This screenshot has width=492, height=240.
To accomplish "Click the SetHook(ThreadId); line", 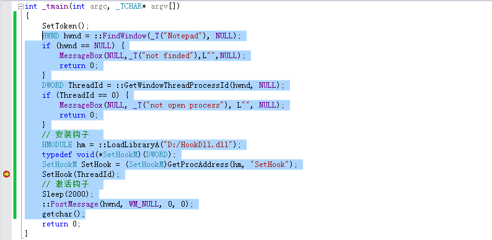I will coord(81,174).
